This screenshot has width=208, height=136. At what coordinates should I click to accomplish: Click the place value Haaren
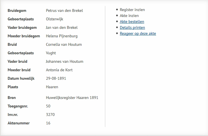tap(52, 87)
